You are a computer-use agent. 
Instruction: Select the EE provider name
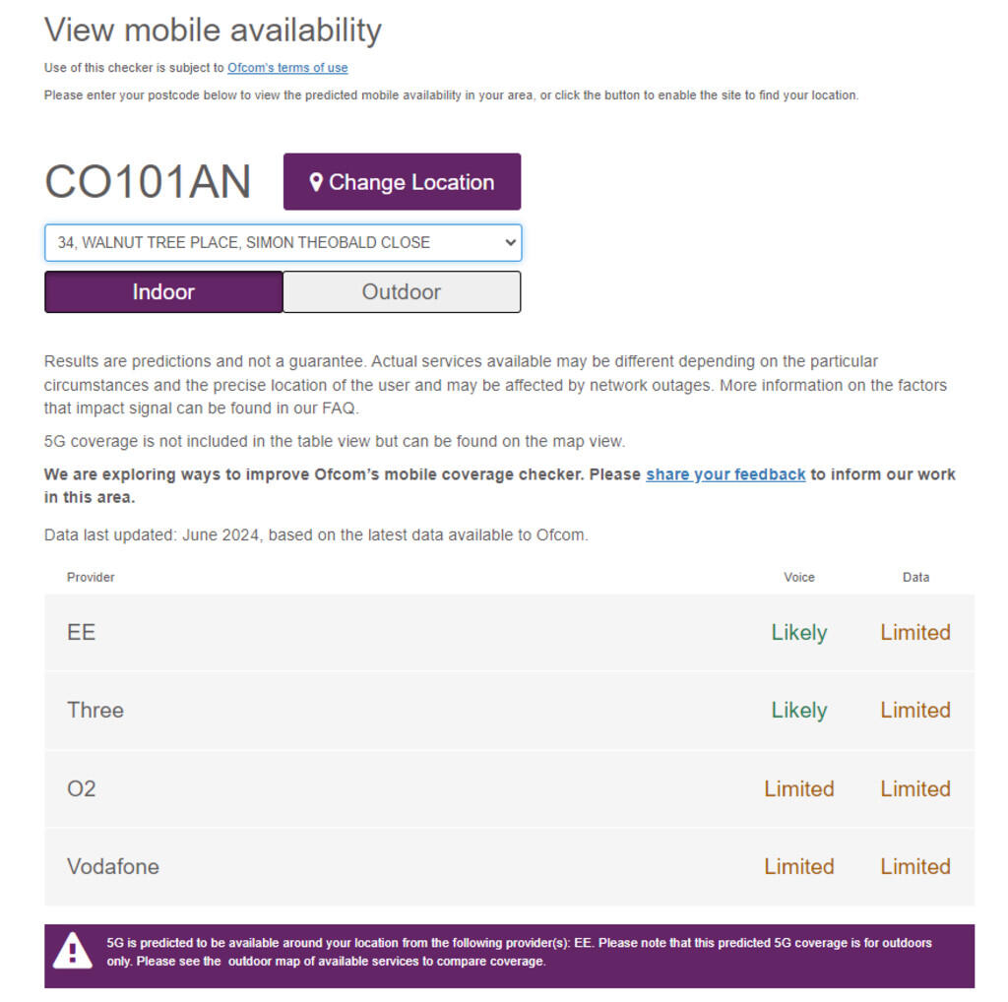pos(81,632)
